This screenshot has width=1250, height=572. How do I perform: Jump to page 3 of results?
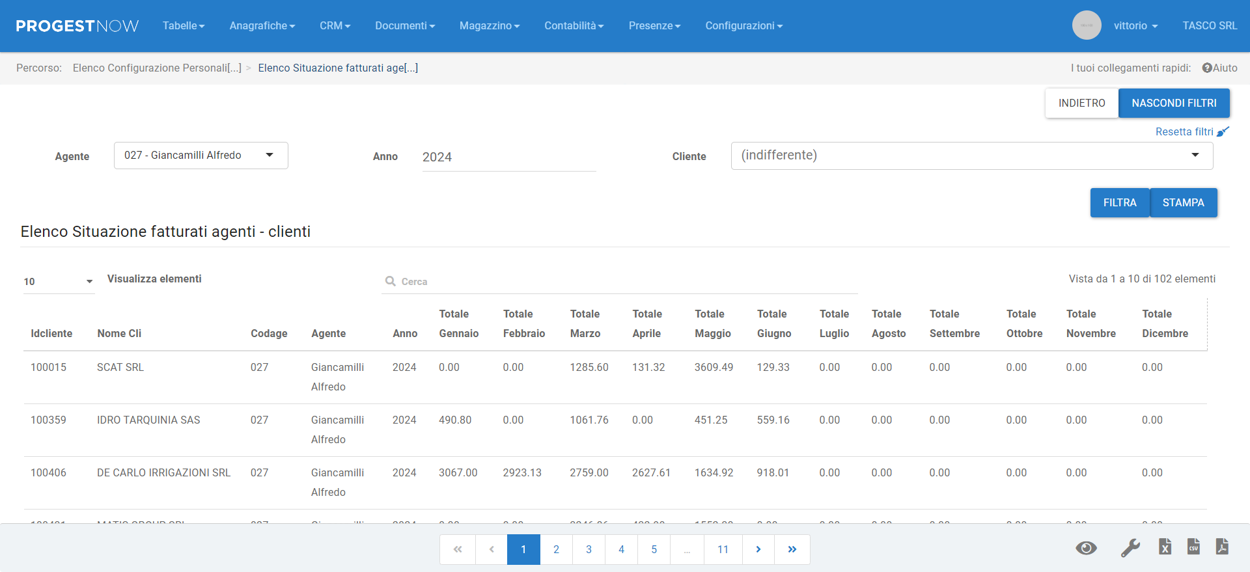tap(589, 549)
